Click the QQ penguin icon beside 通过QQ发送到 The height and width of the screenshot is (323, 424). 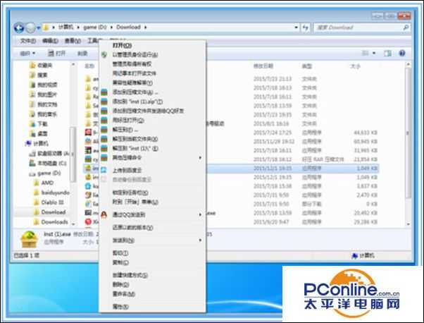coord(104,214)
